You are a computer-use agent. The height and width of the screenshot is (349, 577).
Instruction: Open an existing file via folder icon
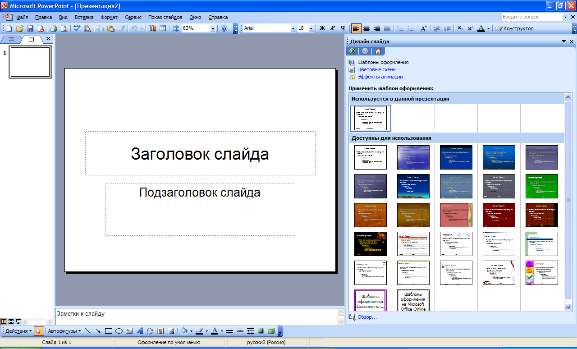point(20,28)
